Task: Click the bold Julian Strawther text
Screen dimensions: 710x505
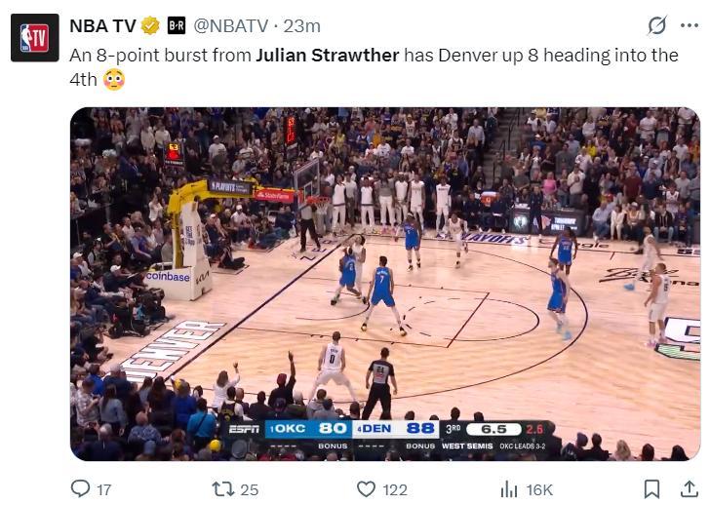Action: pos(328,56)
